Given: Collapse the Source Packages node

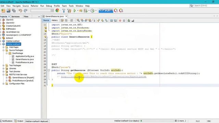Looking at the screenshot, I should click(3, 50).
